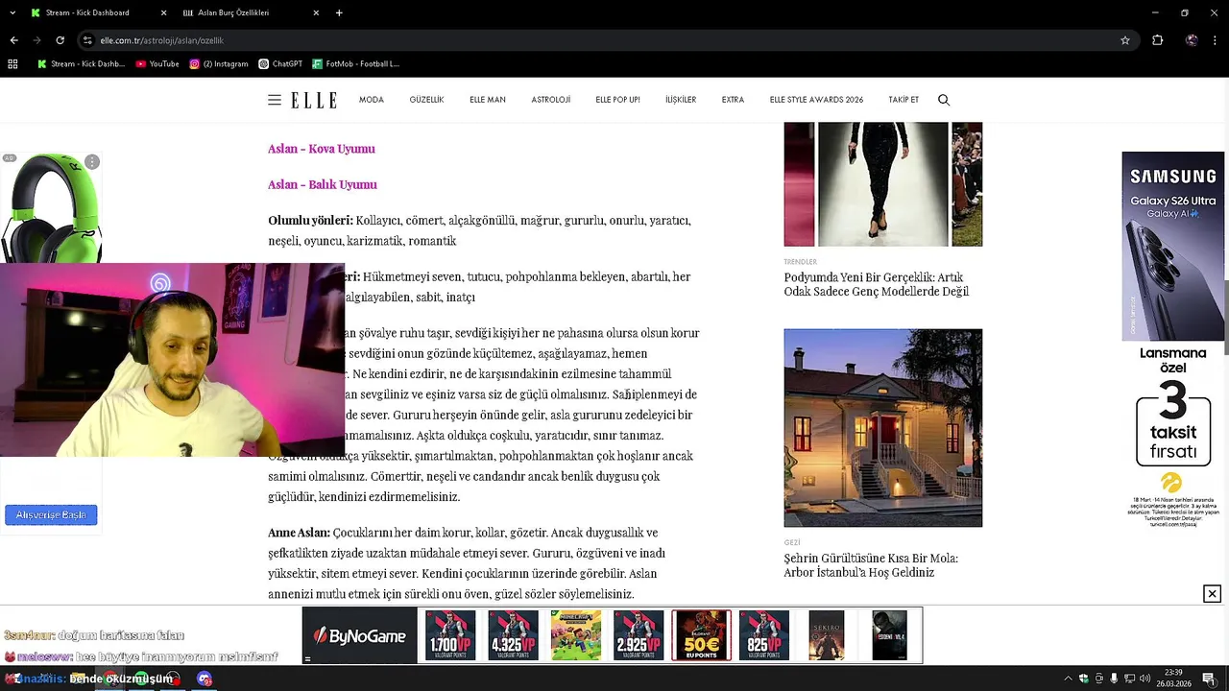Open the Windows Security tray icon
The image size is (1229, 691).
(1083, 679)
